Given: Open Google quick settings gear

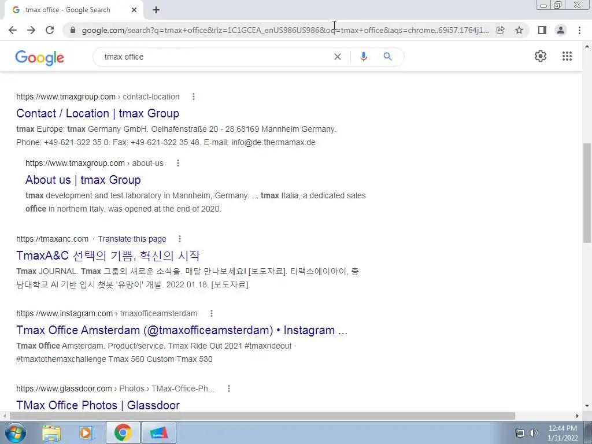Looking at the screenshot, I should tap(541, 56).
